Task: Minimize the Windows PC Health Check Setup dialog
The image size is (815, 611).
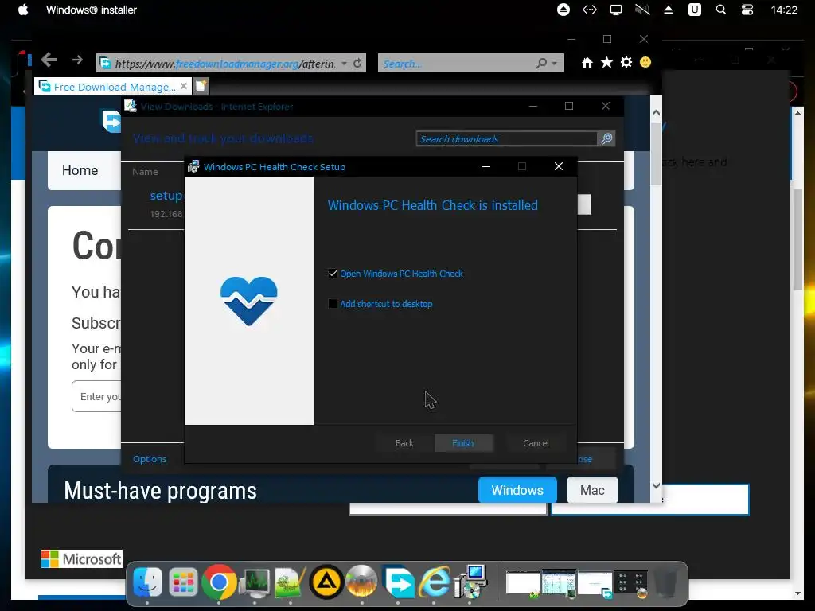Action: [x=486, y=166]
